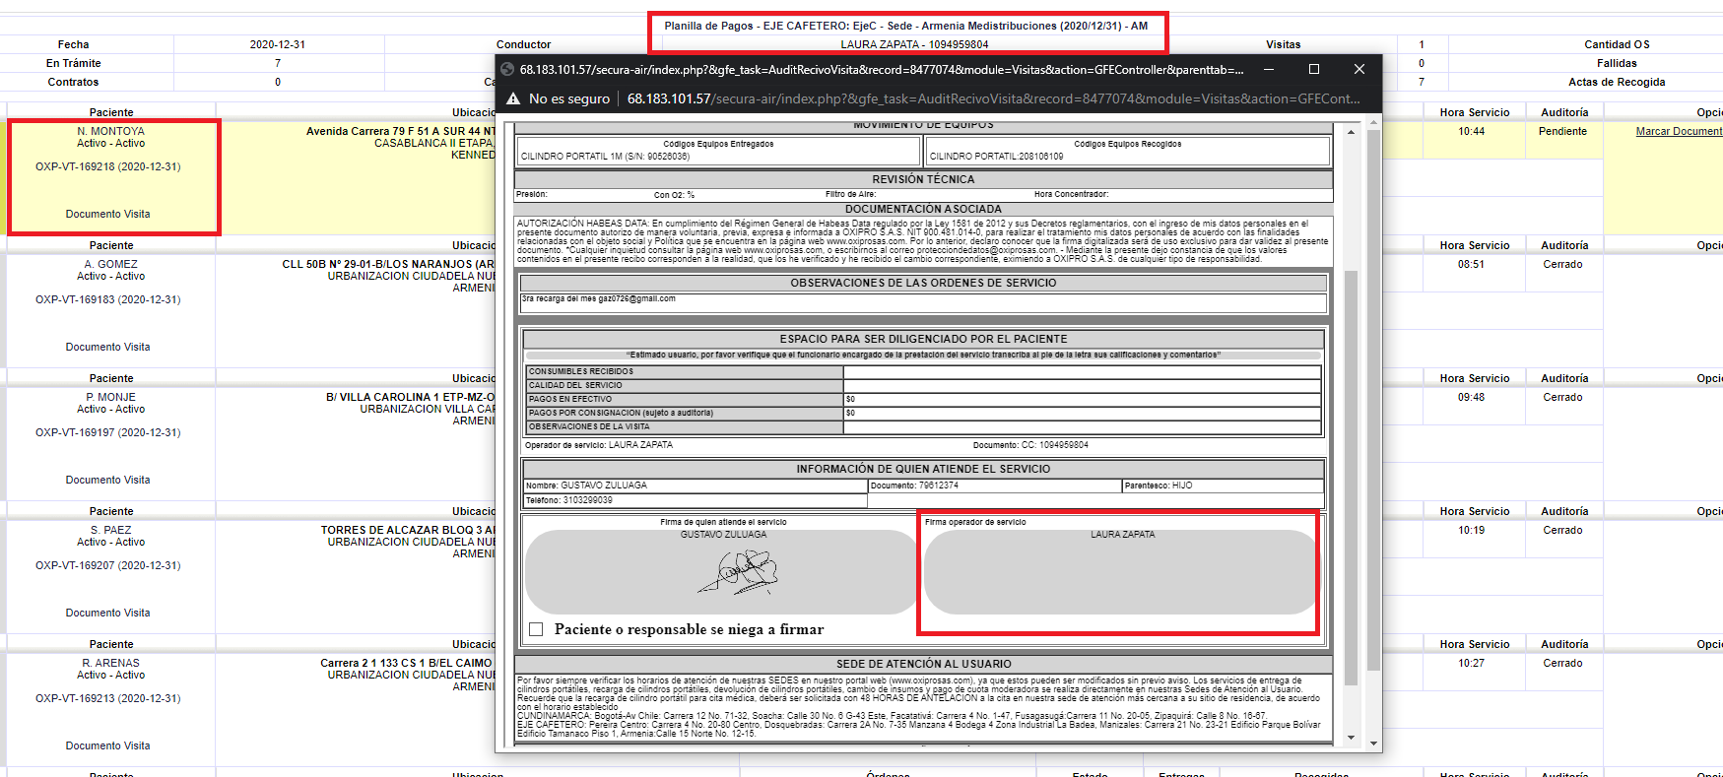Click 'Pendiente' audit status

[x=1563, y=131]
